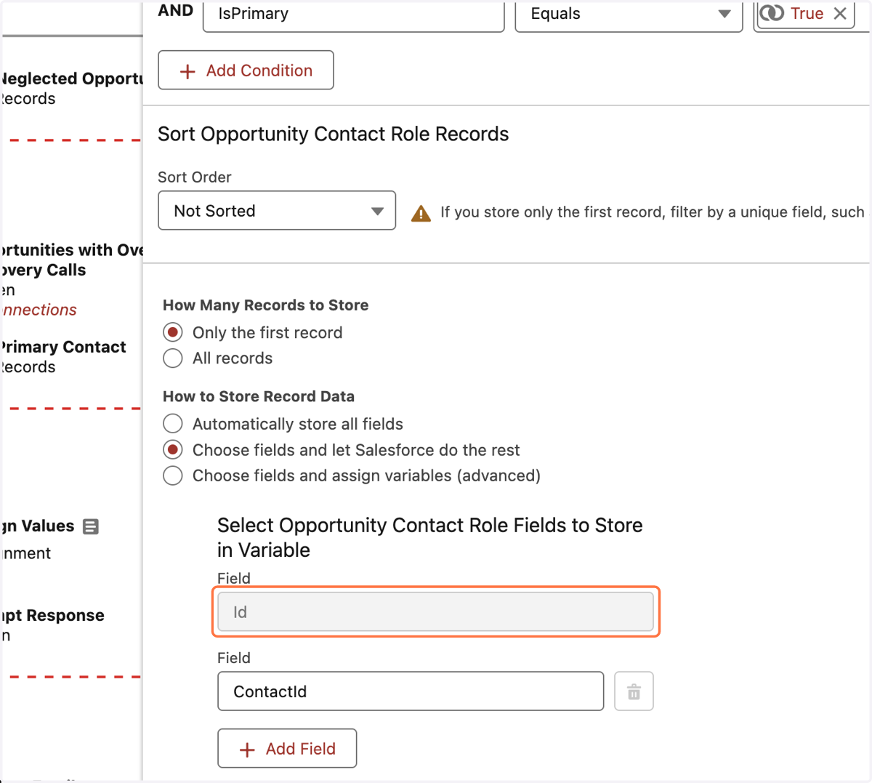
Task: Select the Assign Values flow element
Action: click(x=37, y=539)
